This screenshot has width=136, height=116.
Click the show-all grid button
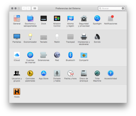click(x=35, y=8)
